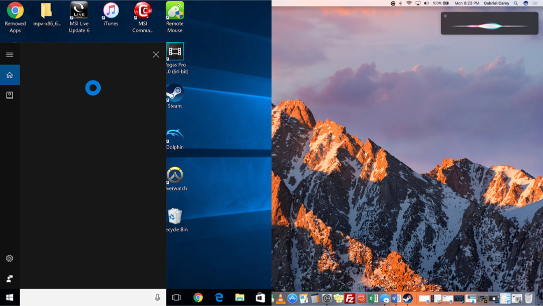Launch FileZilla from the Mac dock
This screenshot has height=306, width=543.
pyautogui.click(x=350, y=298)
